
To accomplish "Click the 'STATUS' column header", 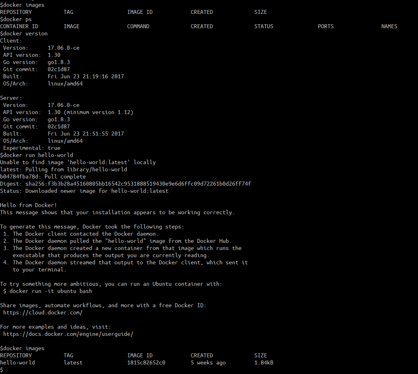I will [264, 26].
